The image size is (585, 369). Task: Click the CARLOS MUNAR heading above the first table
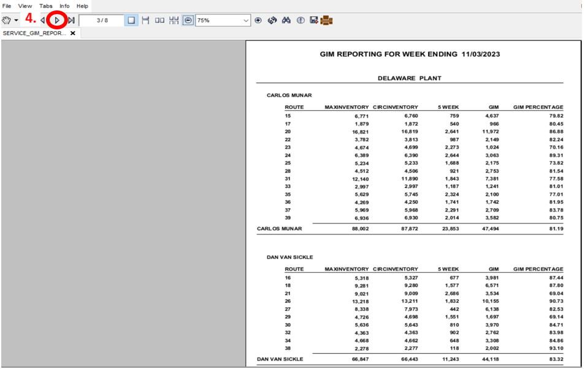tap(289, 95)
